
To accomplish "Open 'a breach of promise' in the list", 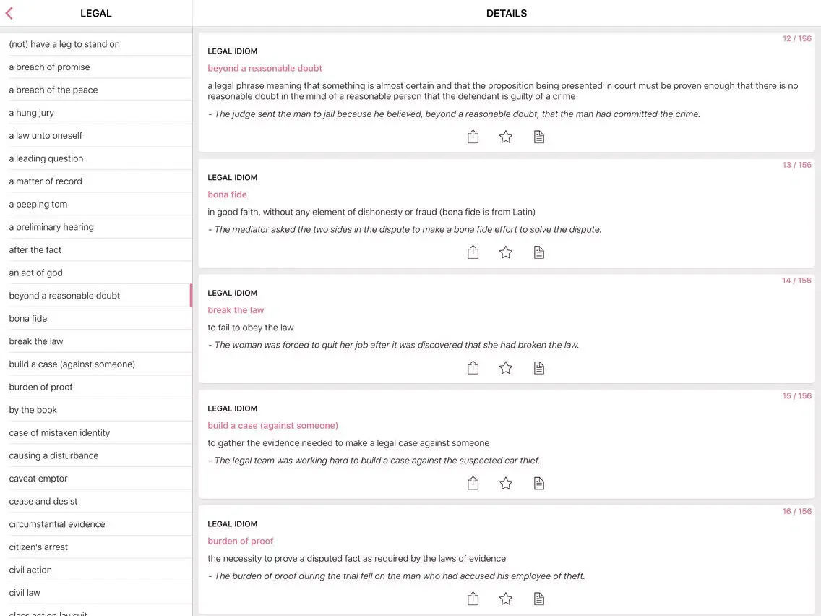I will pyautogui.click(x=96, y=67).
